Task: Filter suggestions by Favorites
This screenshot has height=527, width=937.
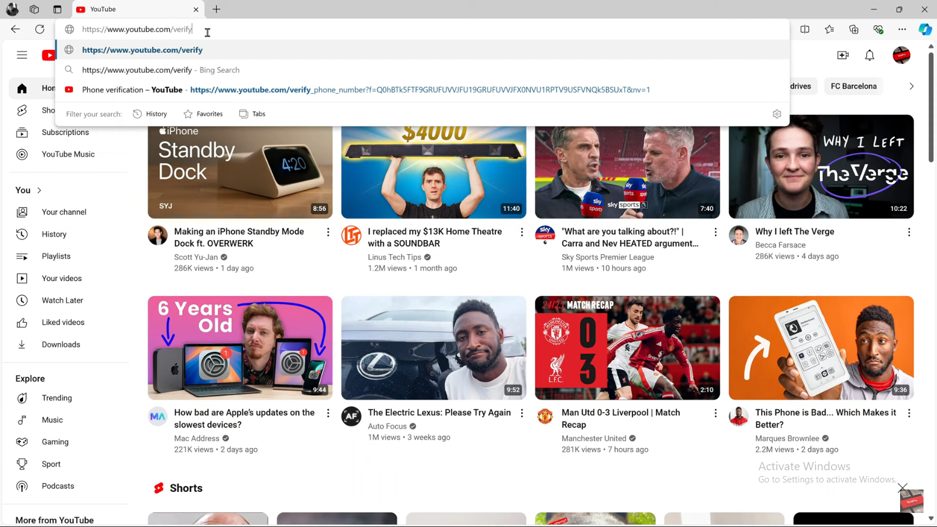Action: (203, 114)
